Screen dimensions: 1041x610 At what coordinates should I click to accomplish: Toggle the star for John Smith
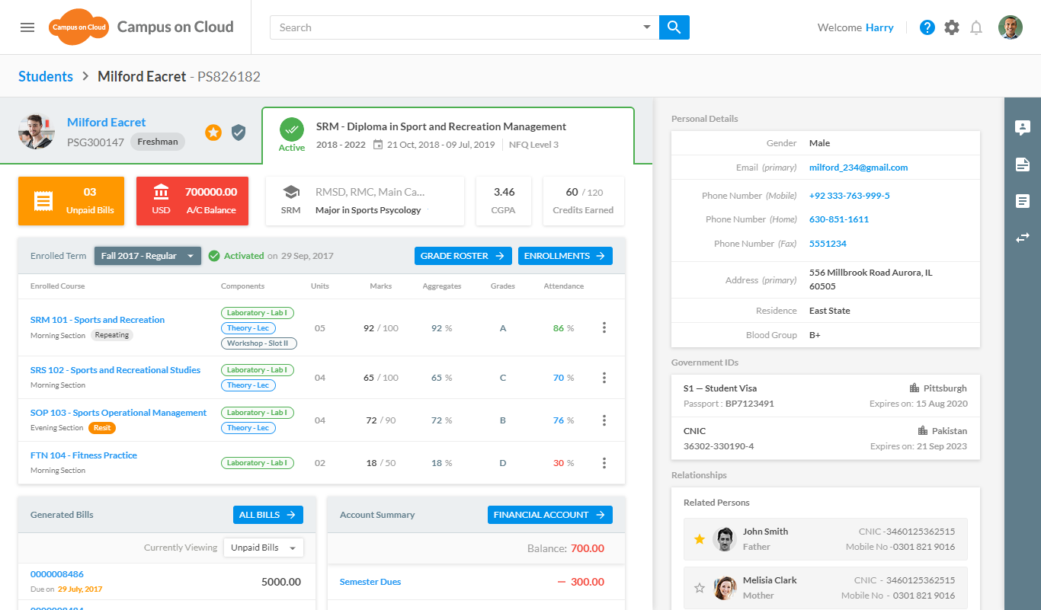700,539
